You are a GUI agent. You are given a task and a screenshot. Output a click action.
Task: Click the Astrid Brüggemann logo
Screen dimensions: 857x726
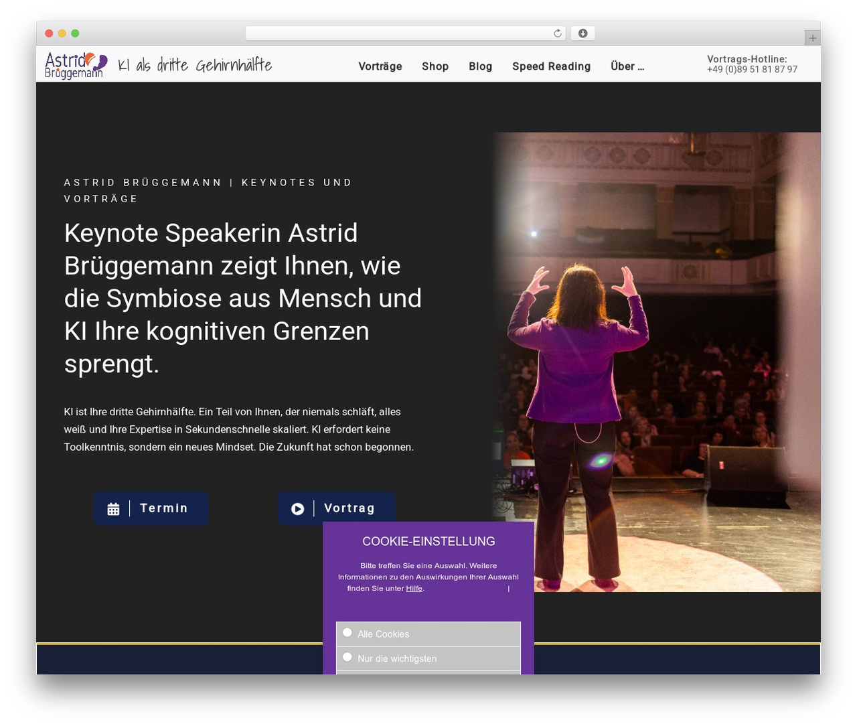click(x=76, y=65)
